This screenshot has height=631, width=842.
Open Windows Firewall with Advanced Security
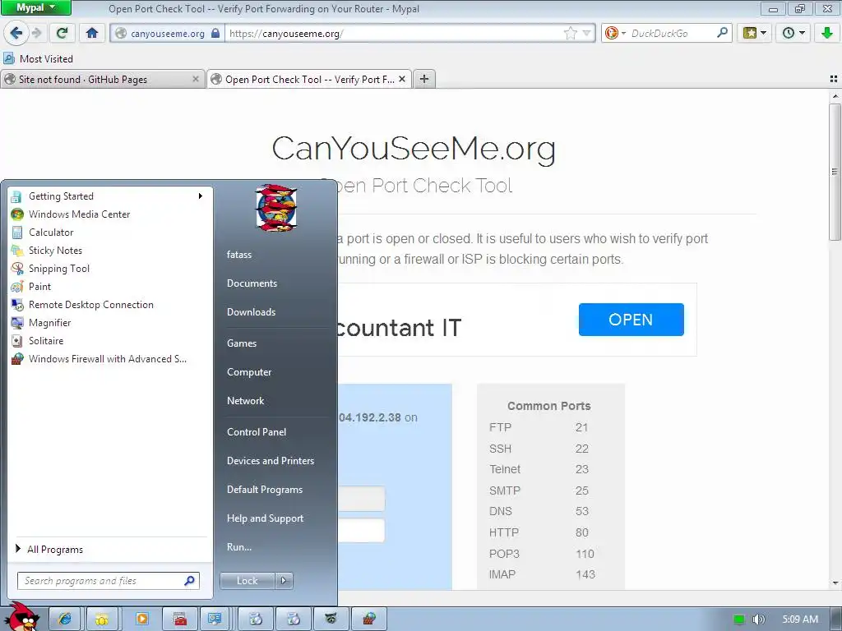pyautogui.click(x=108, y=359)
